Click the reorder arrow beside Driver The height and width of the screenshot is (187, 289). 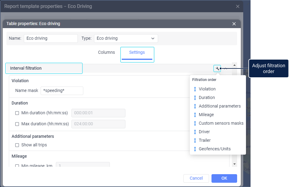(x=195, y=132)
